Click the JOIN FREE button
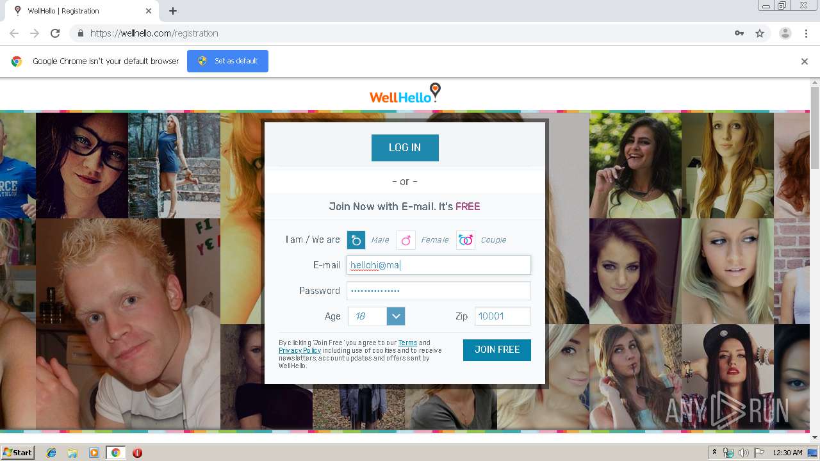This screenshot has width=820, height=461. point(497,350)
